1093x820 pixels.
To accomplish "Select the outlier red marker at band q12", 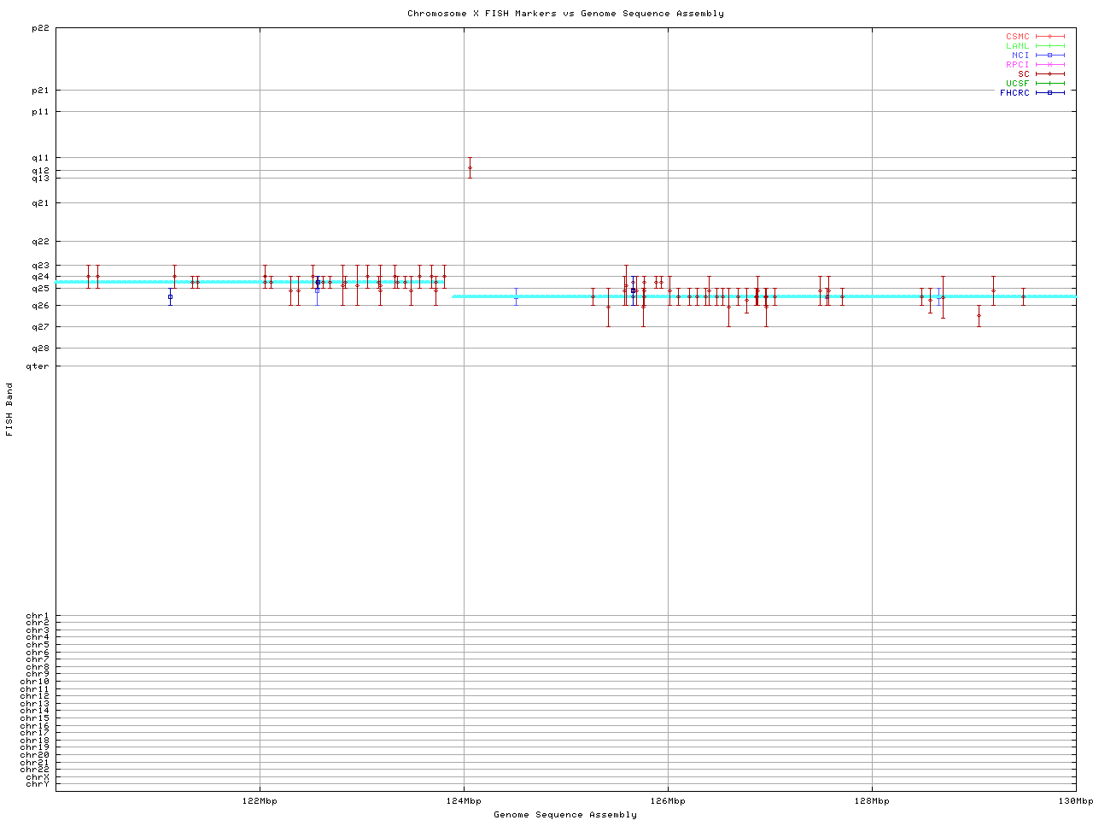I will pos(470,167).
